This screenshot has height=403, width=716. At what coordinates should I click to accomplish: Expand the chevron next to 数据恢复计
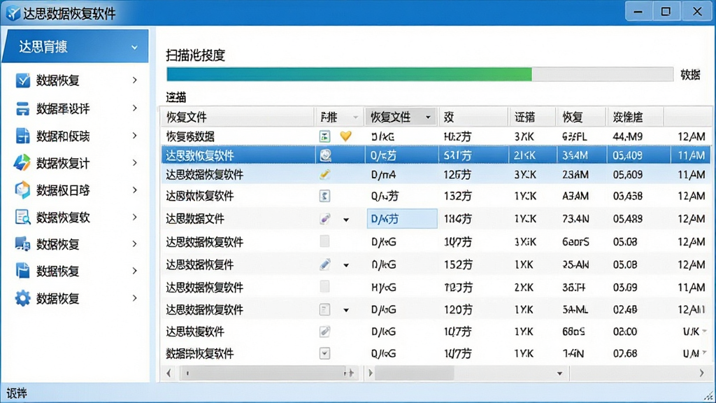click(135, 162)
